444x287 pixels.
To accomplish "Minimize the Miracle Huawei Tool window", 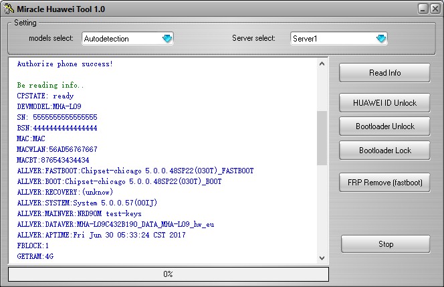I will point(423,9).
